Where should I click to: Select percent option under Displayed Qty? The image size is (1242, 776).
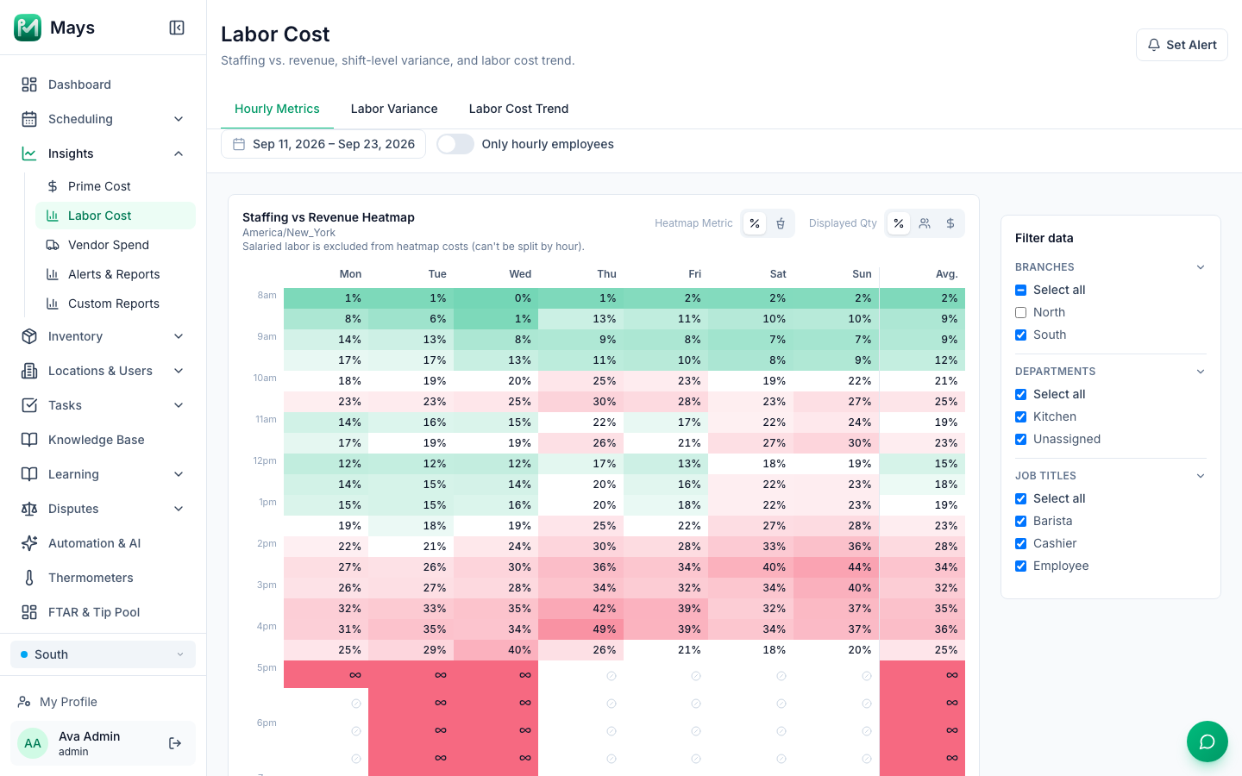point(899,223)
